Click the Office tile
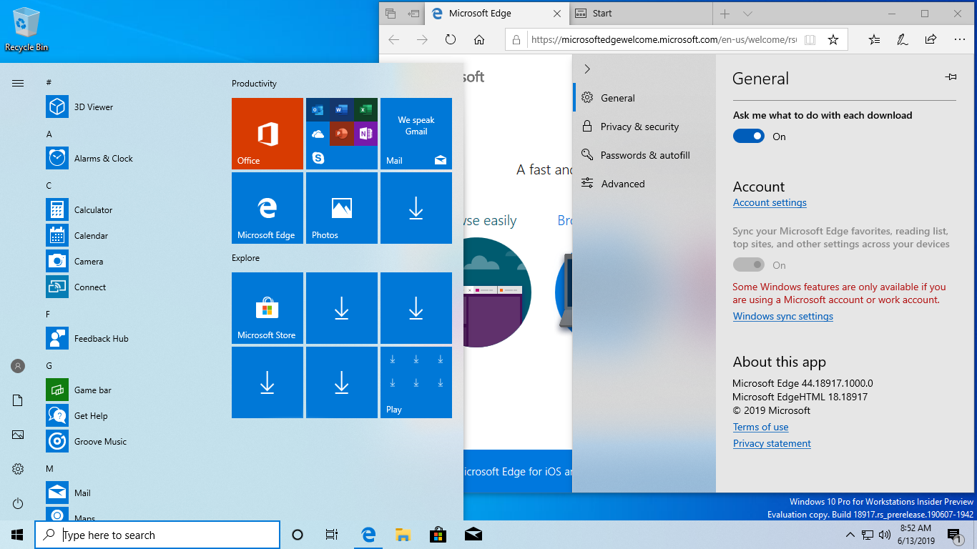977x549 pixels. [267, 134]
